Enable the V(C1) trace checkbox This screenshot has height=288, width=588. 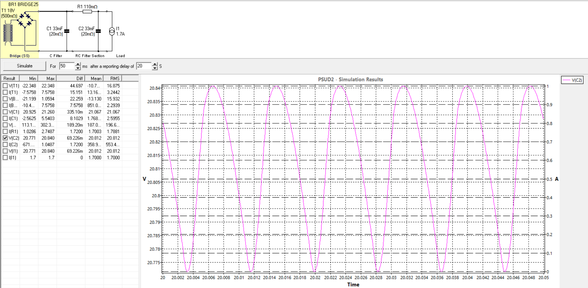click(5, 112)
